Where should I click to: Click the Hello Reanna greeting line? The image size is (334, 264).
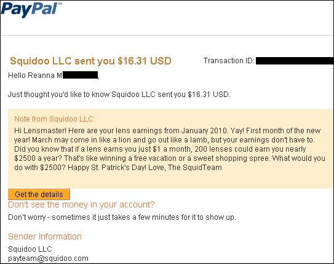[53, 76]
